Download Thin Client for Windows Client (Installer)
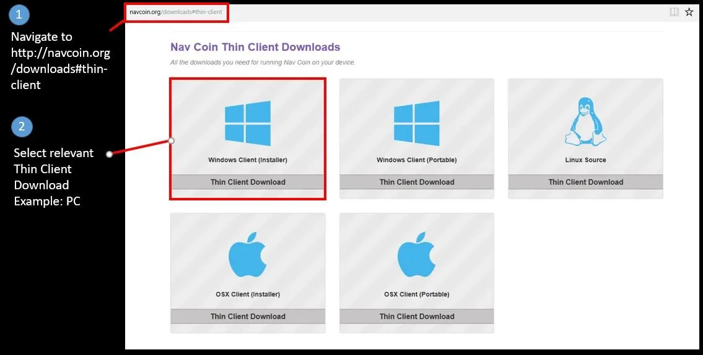The image size is (703, 355). pos(248,182)
